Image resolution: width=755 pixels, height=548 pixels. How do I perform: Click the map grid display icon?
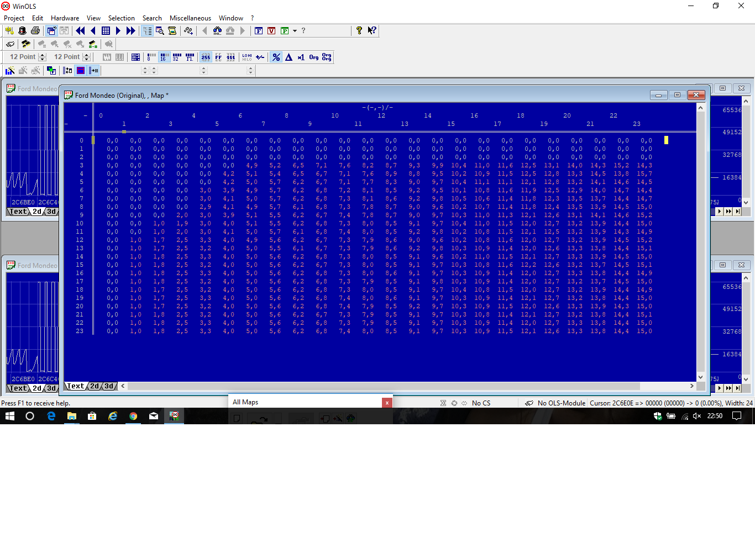pos(135,57)
